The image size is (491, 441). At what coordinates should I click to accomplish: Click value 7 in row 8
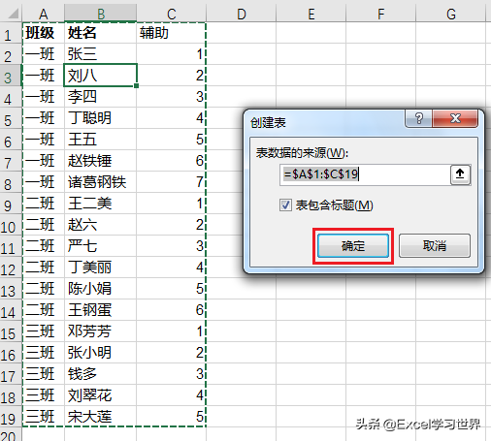(x=172, y=182)
